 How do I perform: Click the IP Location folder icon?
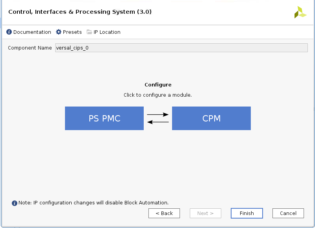coord(89,32)
